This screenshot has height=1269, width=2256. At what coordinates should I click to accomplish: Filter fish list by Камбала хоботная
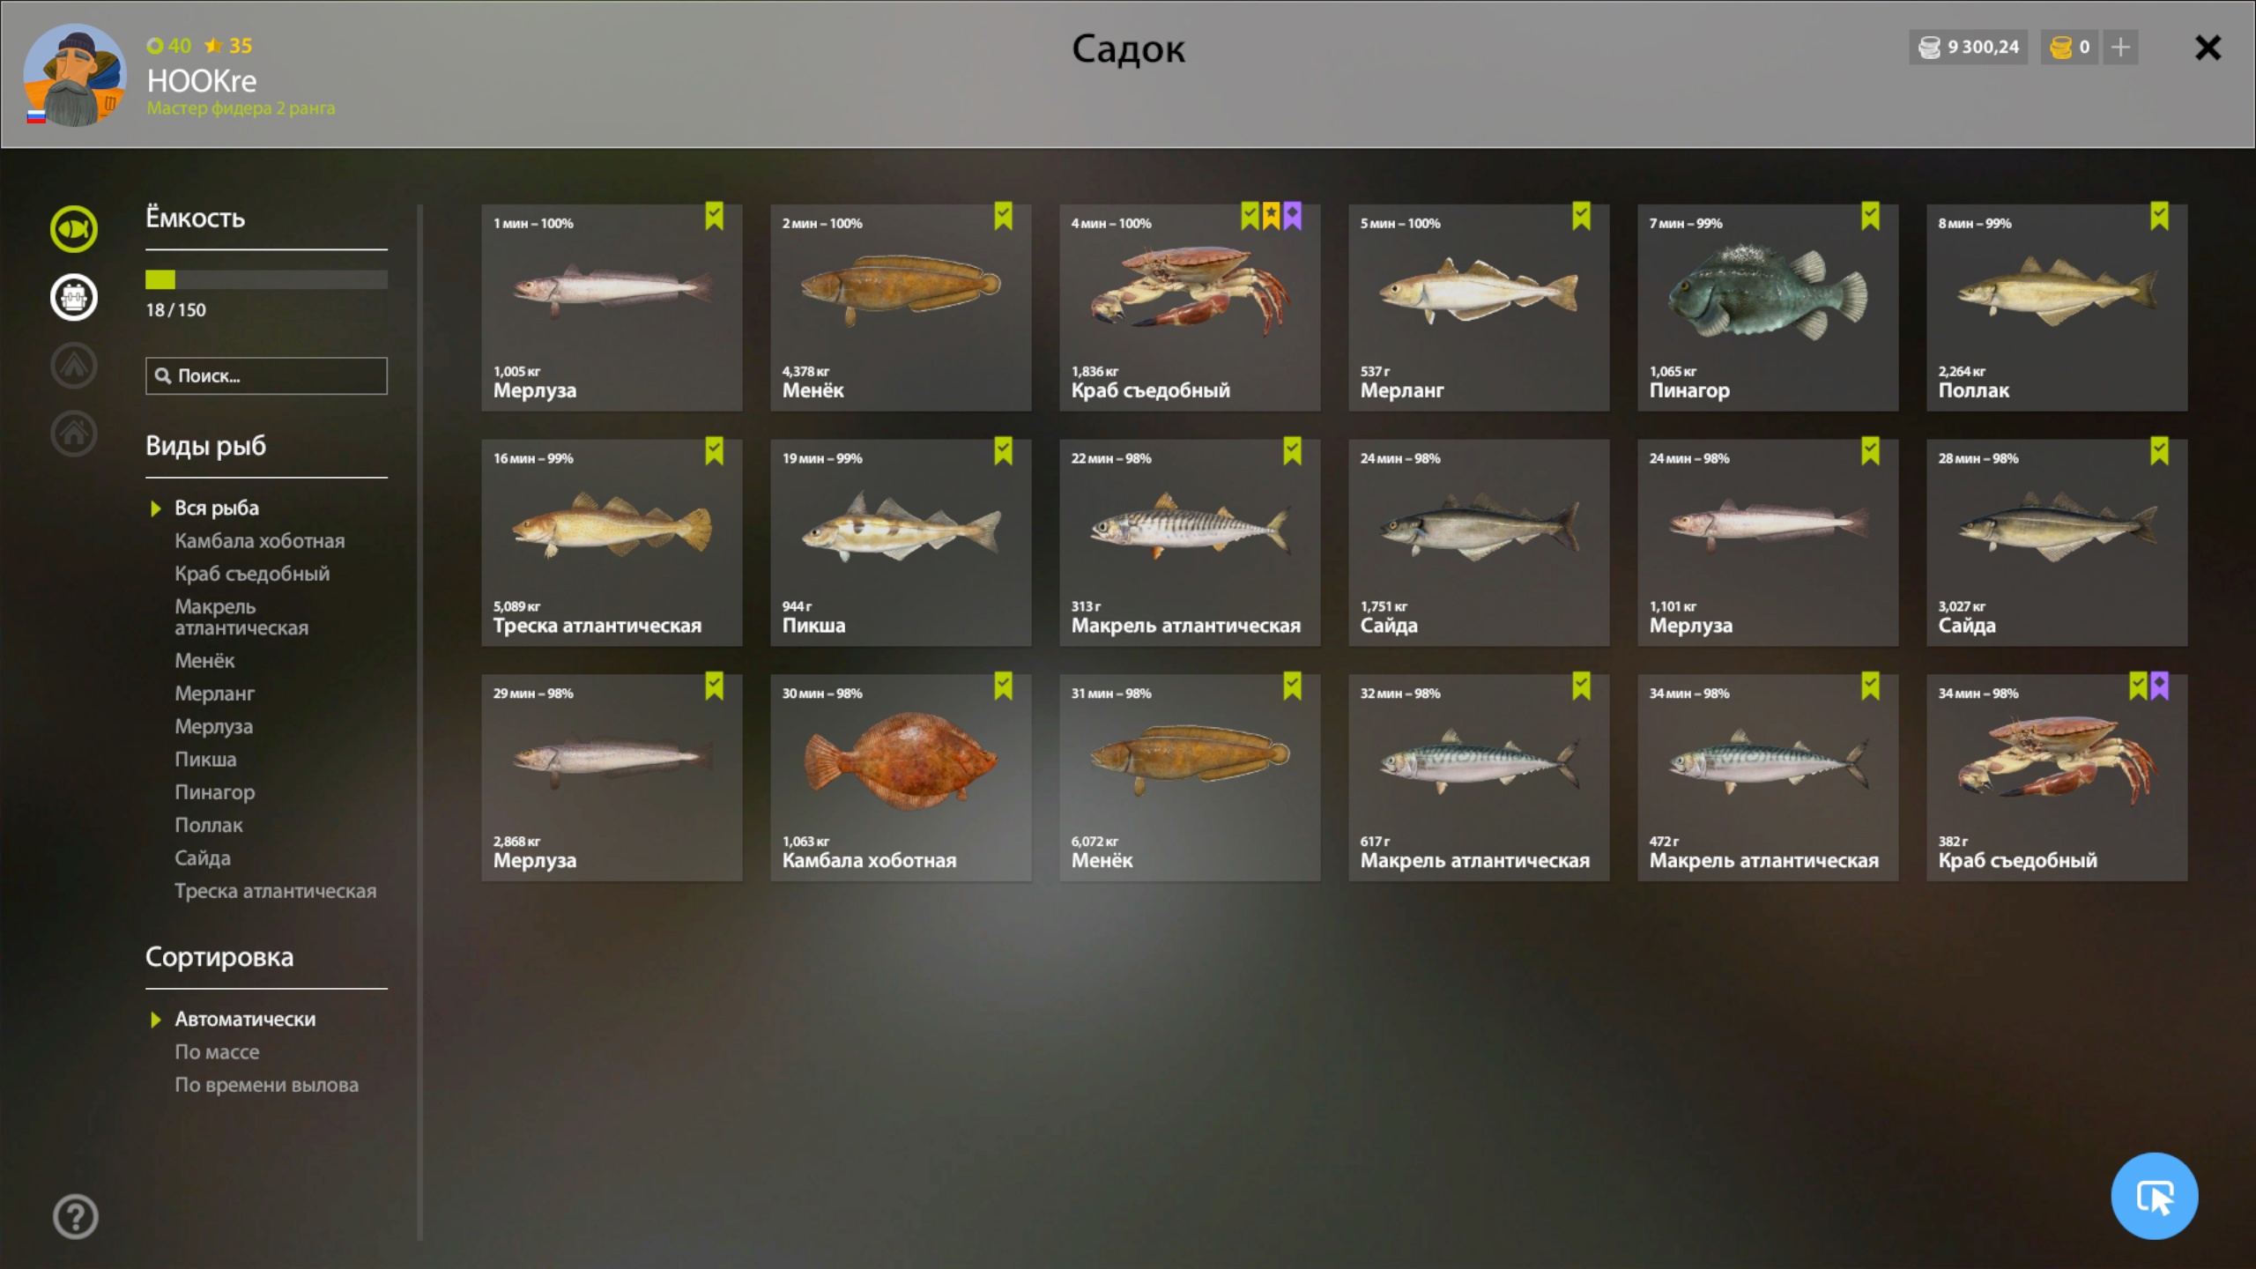(x=259, y=540)
